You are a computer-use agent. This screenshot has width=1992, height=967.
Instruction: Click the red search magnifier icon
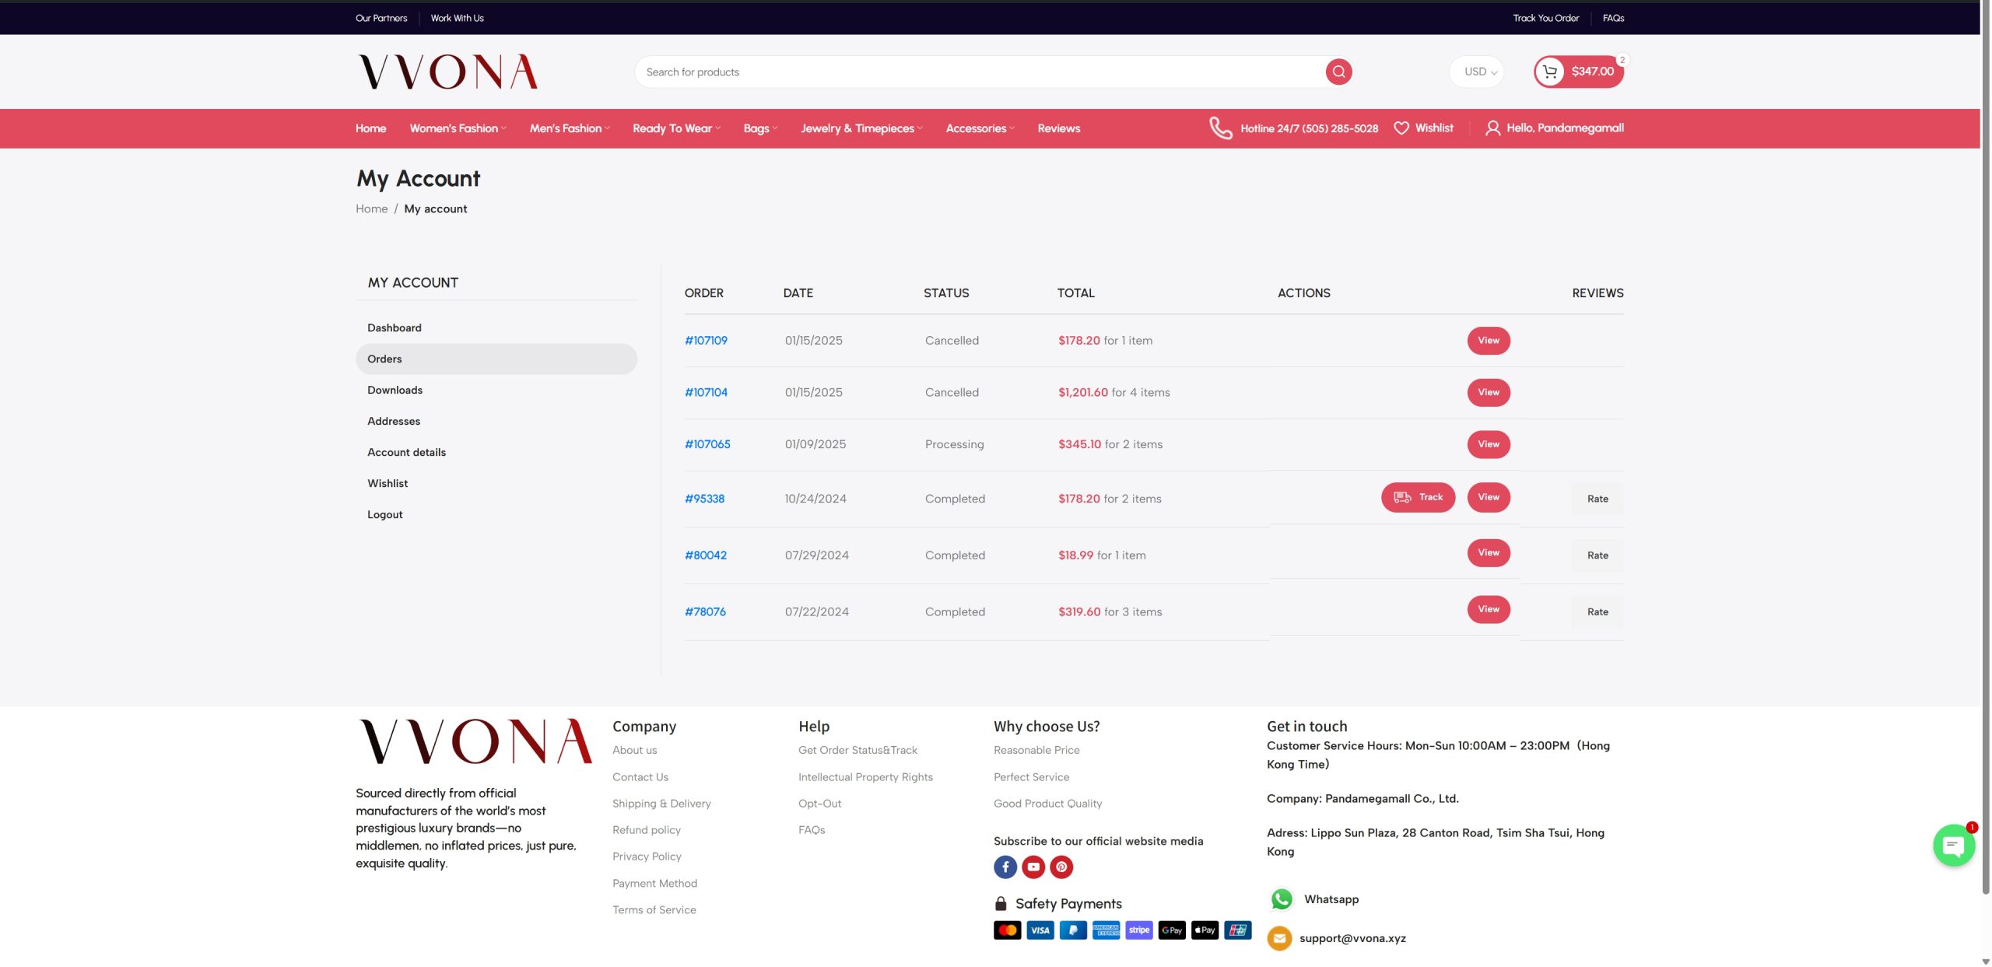tap(1338, 72)
